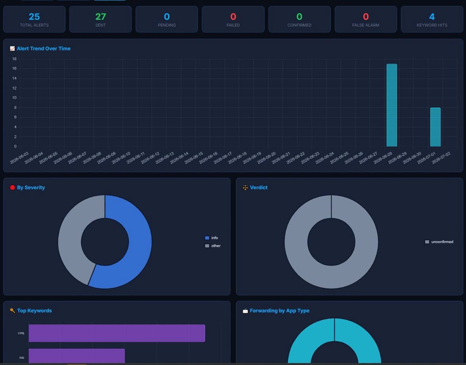
Task: Open the Total Alerts stat card
Action: (x=34, y=19)
